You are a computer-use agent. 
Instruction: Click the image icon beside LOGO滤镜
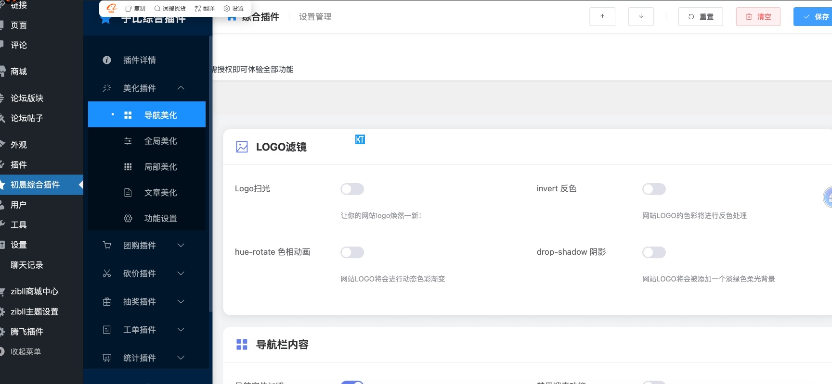click(242, 147)
